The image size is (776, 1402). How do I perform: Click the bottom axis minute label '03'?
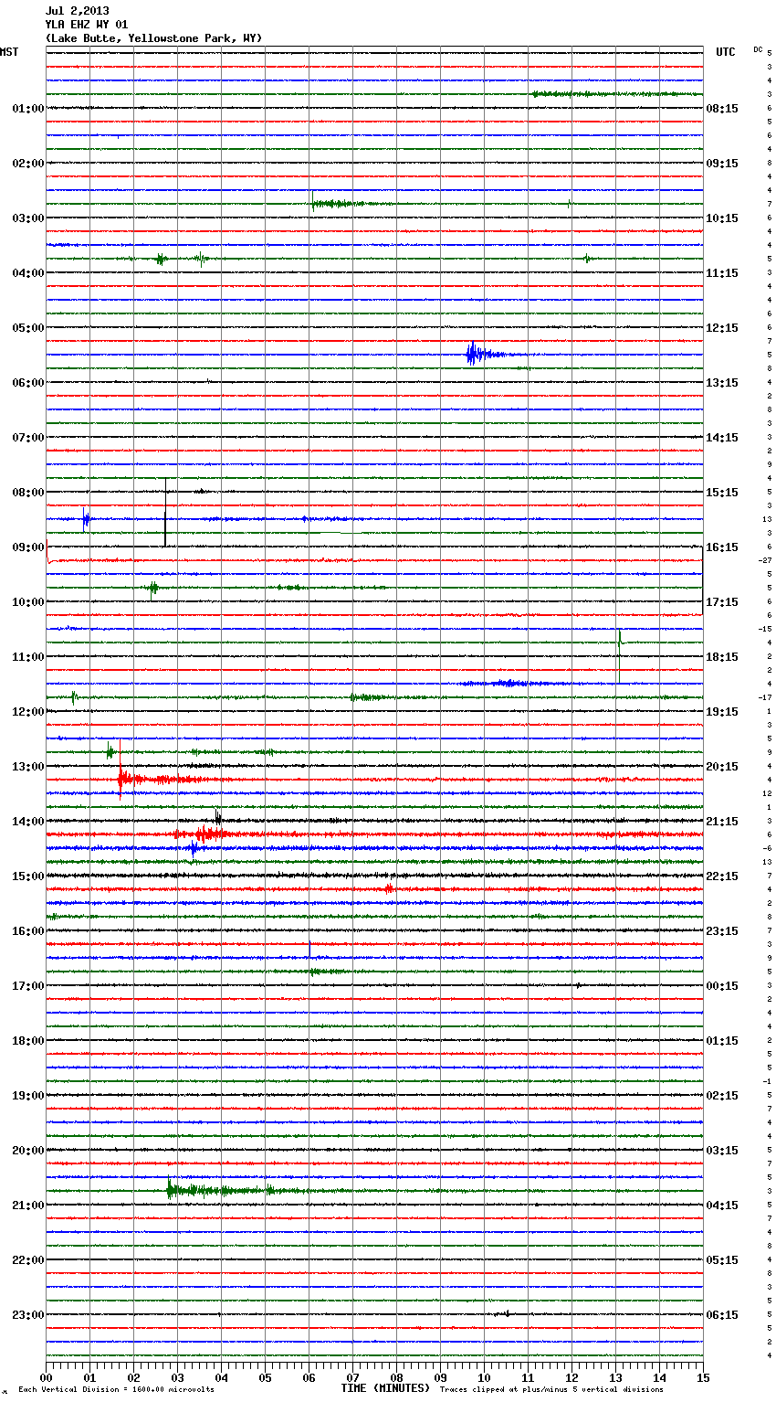coord(177,1376)
